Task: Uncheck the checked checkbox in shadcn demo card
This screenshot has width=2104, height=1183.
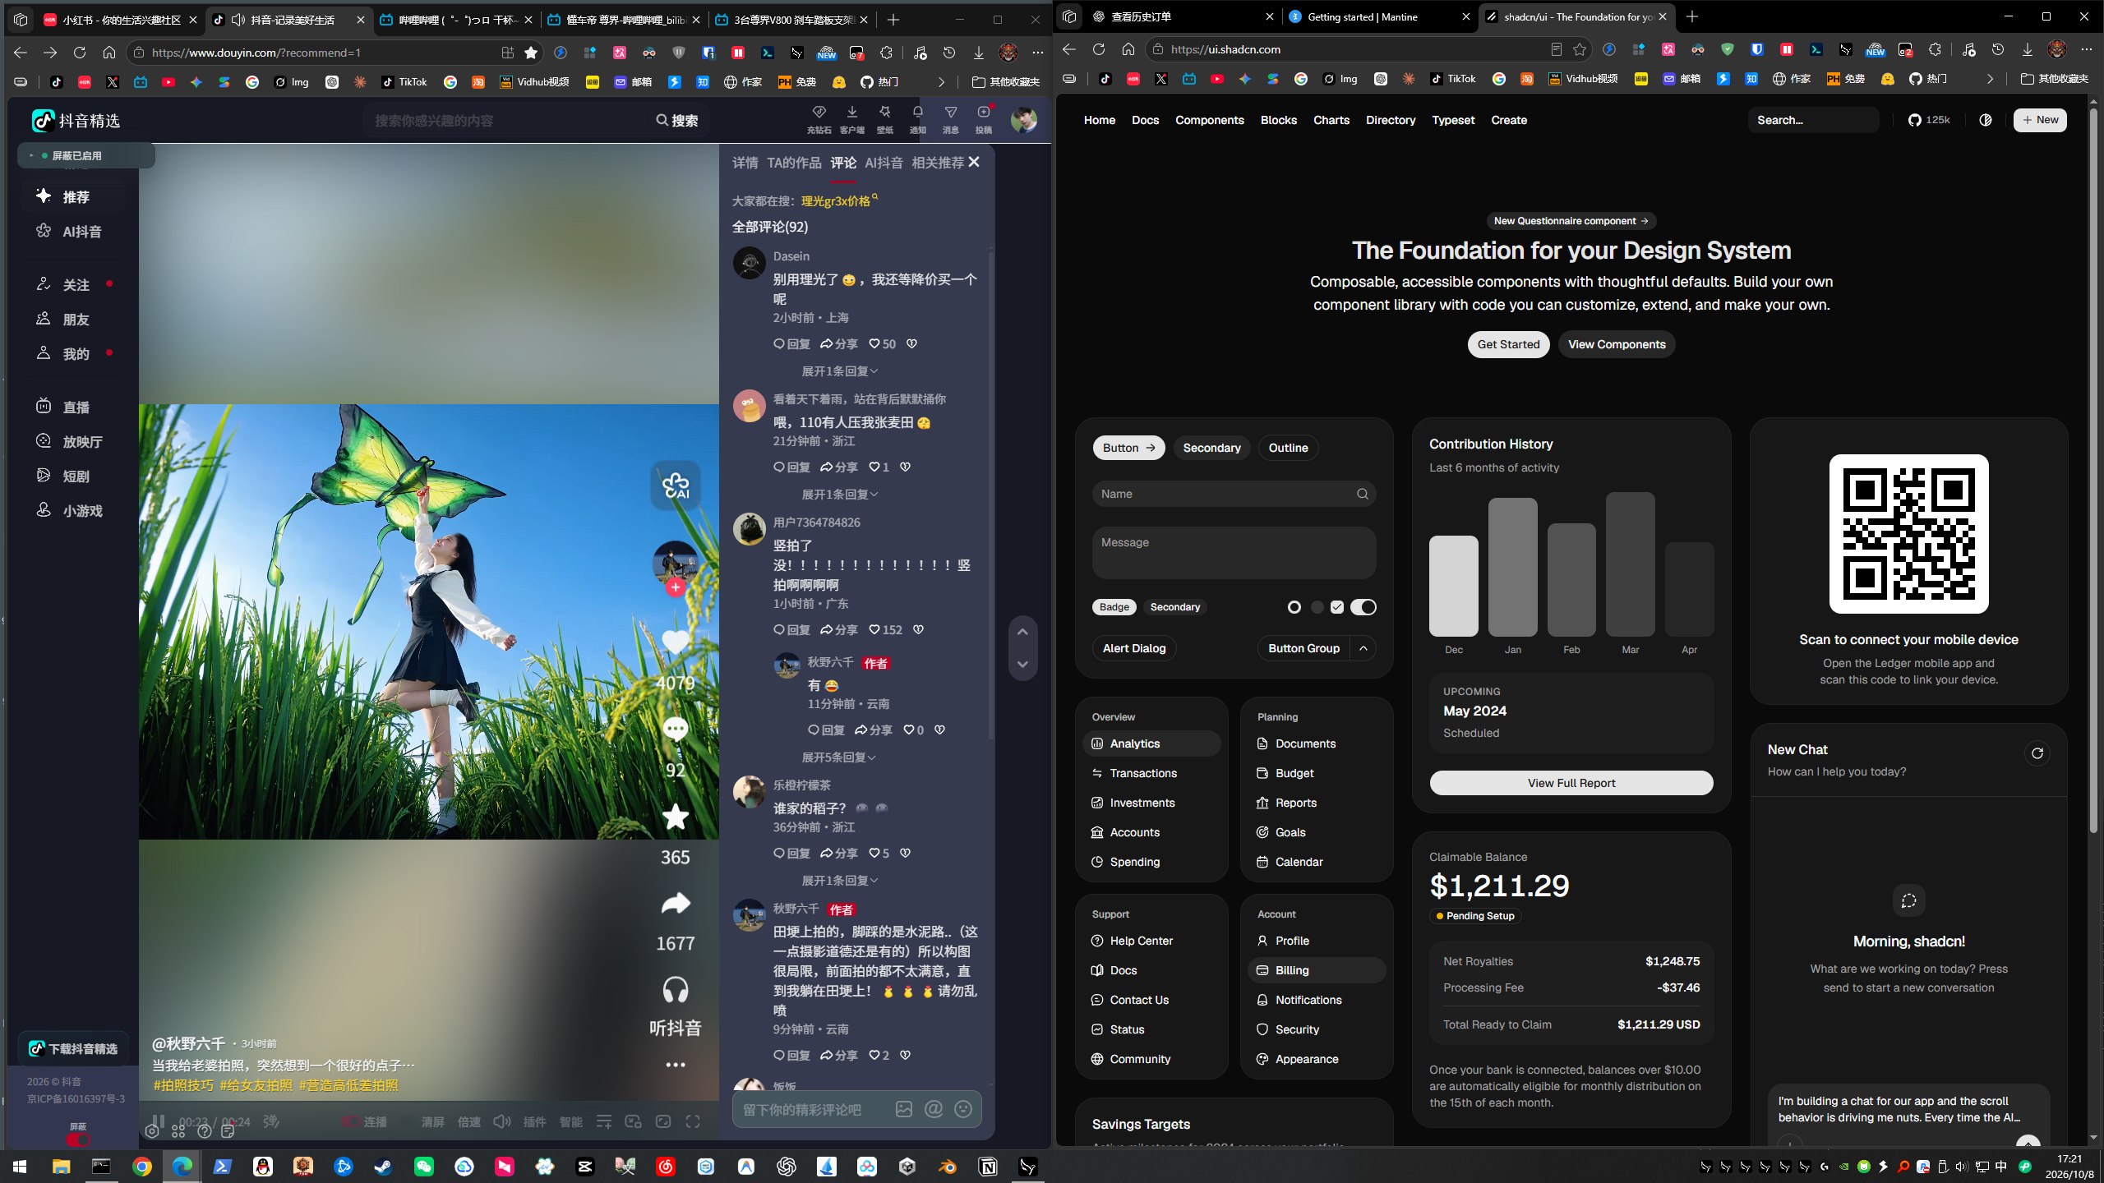Action: point(1337,607)
